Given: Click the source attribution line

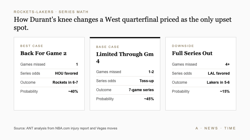Looking at the screenshot, I should tap(65, 128).
